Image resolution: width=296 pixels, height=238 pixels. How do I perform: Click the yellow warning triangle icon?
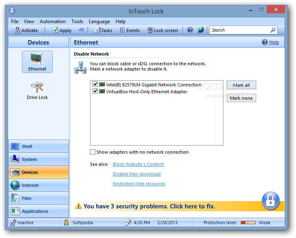coord(79,206)
